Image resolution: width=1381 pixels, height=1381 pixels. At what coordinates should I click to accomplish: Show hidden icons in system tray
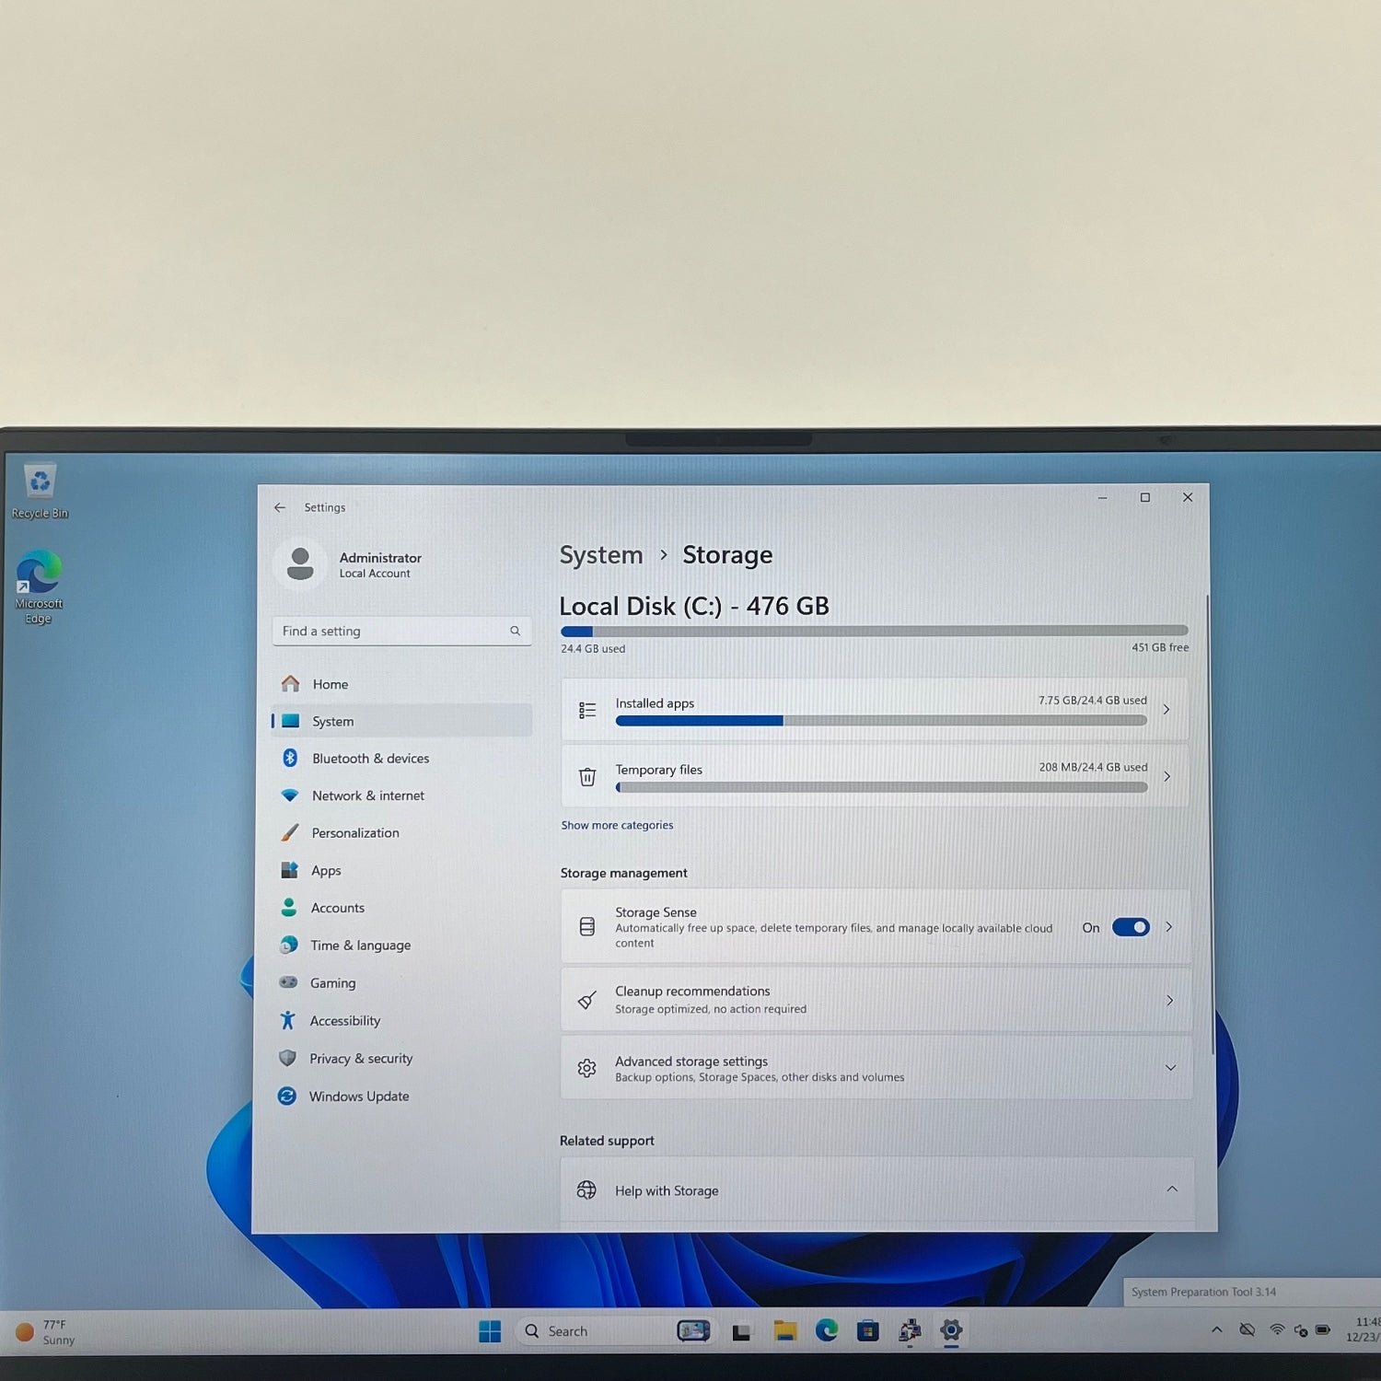(x=1217, y=1330)
